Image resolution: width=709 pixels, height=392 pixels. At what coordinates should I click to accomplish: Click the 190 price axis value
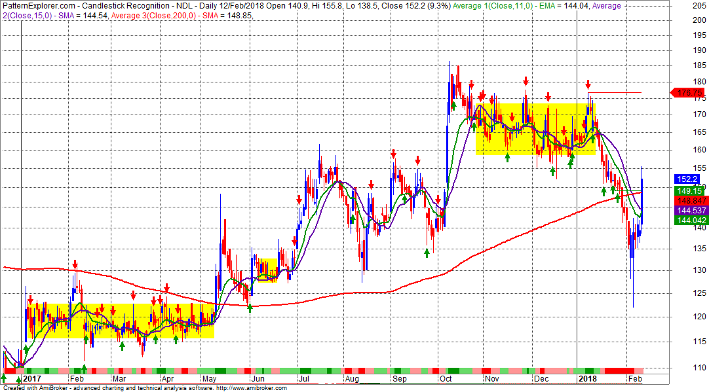pos(699,50)
